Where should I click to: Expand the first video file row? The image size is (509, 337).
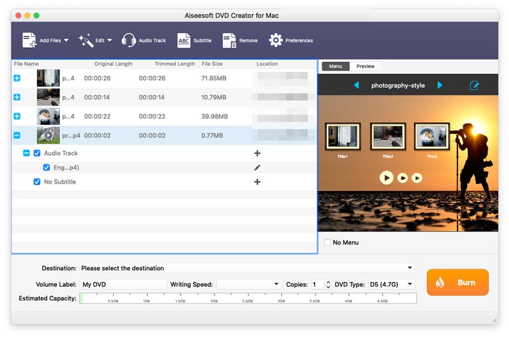(x=17, y=78)
